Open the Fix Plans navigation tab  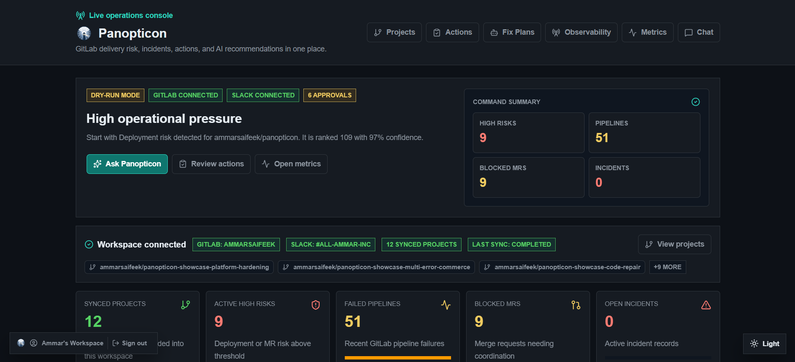point(512,32)
